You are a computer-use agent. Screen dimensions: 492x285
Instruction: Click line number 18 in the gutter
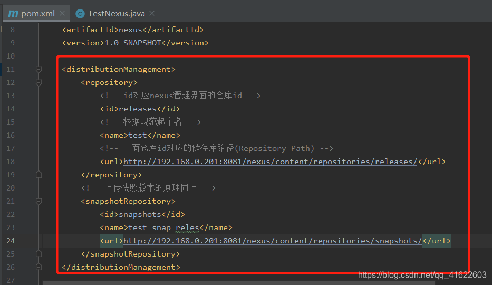coord(11,161)
